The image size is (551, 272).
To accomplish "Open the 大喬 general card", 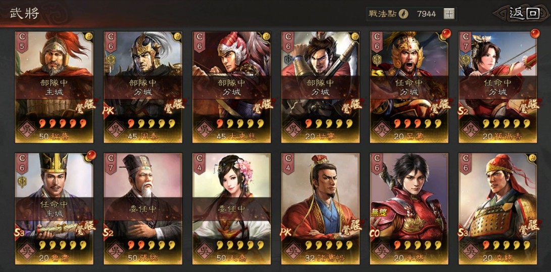I will 232,209.
